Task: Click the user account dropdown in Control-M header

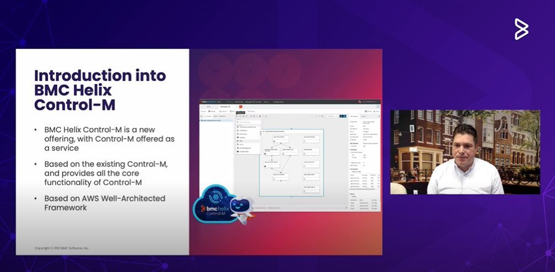Action: (370, 102)
